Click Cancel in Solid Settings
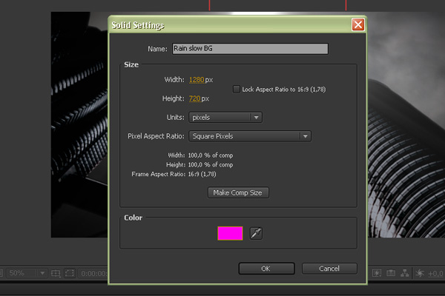Screen dimensions: 445x296 pyautogui.click(x=329, y=269)
